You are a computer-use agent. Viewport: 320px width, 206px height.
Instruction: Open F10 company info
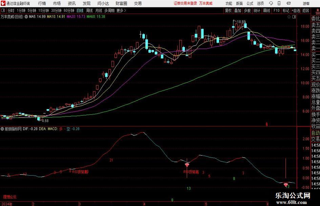tap(277, 10)
